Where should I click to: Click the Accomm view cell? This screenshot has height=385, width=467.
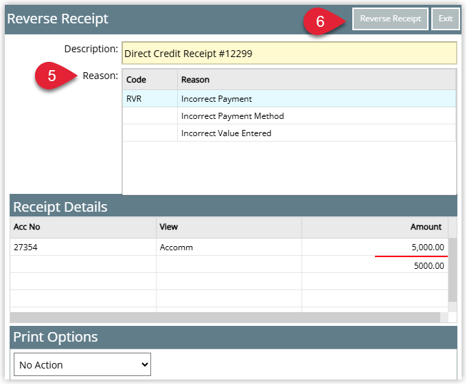pyautogui.click(x=229, y=247)
